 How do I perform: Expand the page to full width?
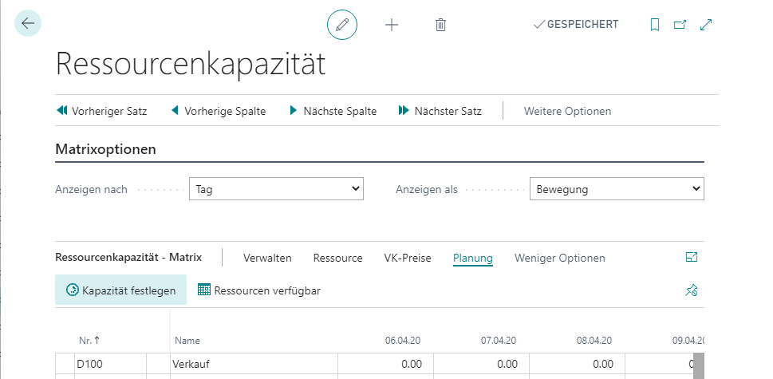[x=706, y=25]
